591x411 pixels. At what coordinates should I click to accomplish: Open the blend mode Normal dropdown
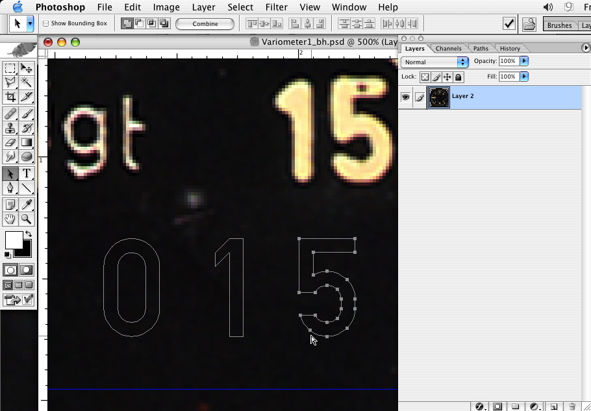click(434, 62)
